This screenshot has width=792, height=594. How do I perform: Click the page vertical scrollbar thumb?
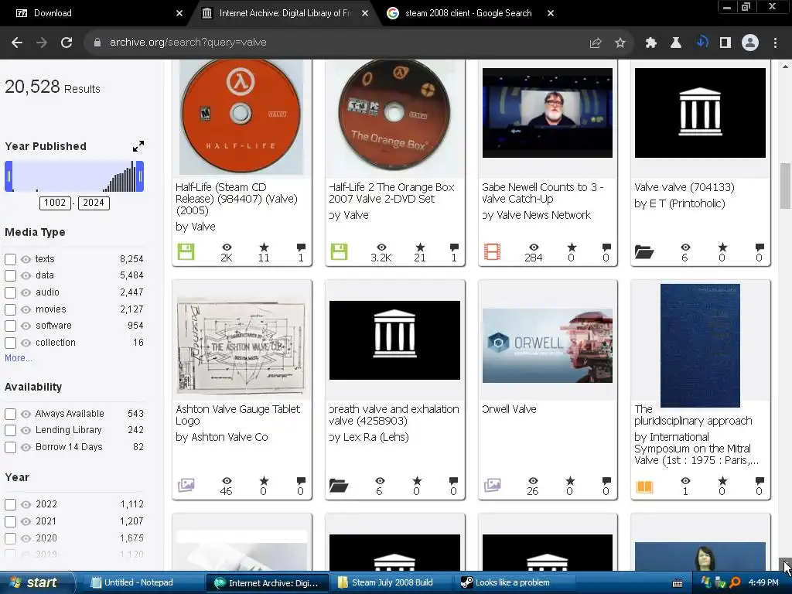(786, 186)
